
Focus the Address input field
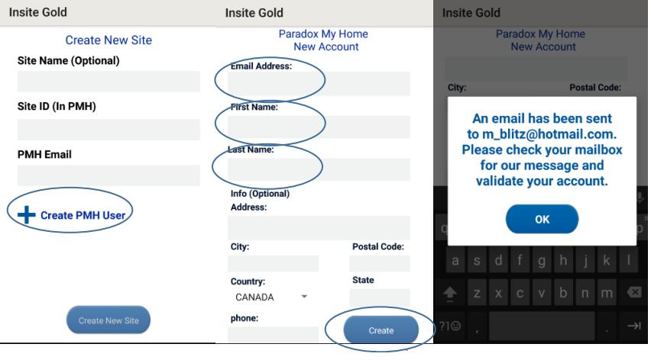point(319,227)
